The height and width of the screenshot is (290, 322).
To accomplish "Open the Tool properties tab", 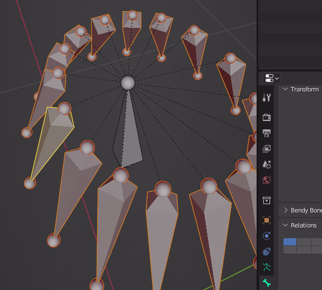I will pos(267,98).
